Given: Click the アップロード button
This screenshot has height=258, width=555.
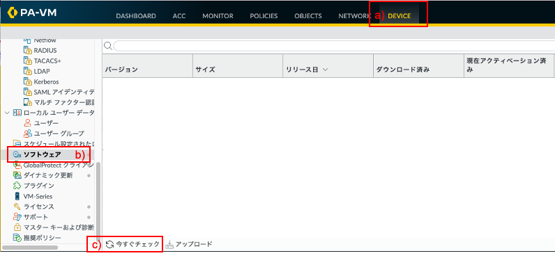Looking at the screenshot, I should 189,244.
